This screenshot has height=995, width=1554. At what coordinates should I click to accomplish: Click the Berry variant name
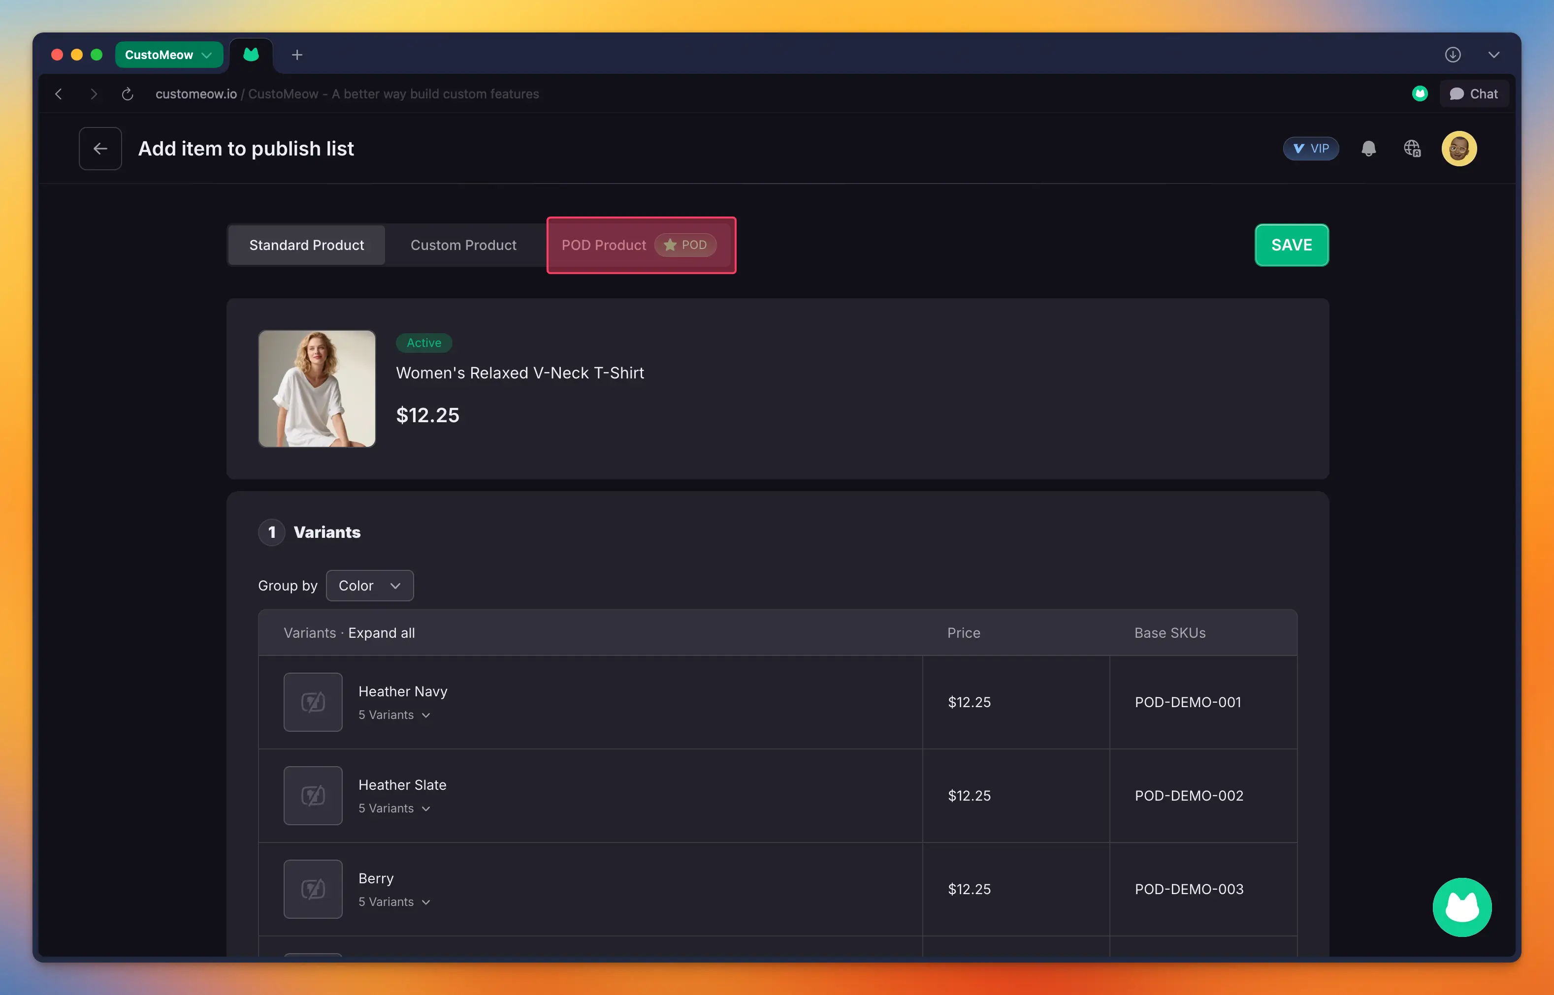coord(376,879)
